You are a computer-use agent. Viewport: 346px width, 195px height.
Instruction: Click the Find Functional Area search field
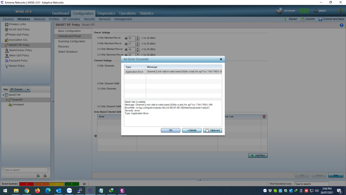point(311,184)
